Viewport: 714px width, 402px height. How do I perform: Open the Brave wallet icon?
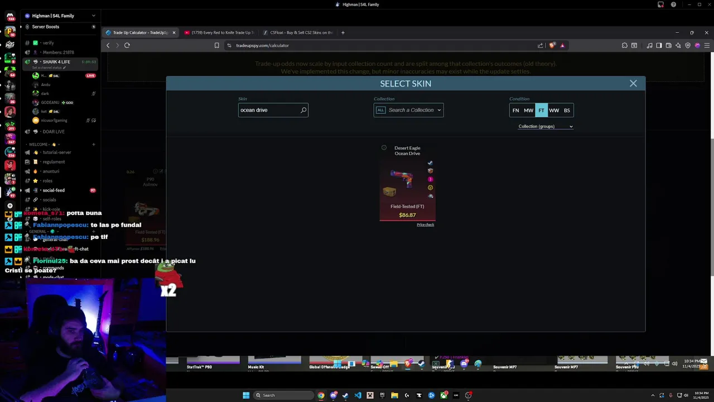tap(668, 45)
